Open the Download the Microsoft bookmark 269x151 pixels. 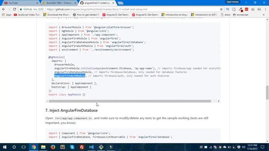tap(56, 15)
